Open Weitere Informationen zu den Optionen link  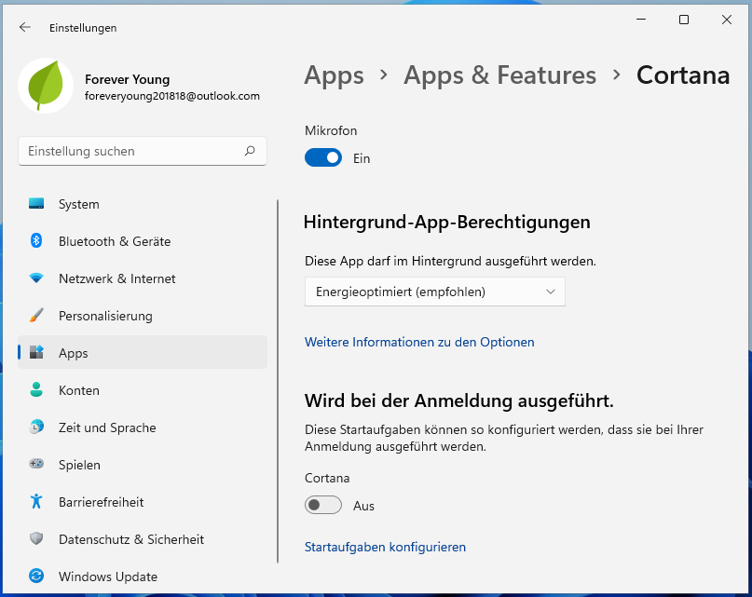[419, 342]
